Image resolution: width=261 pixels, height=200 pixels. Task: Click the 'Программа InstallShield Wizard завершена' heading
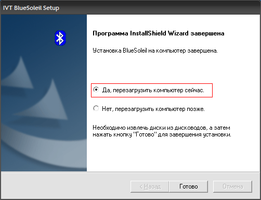[x=159, y=33]
